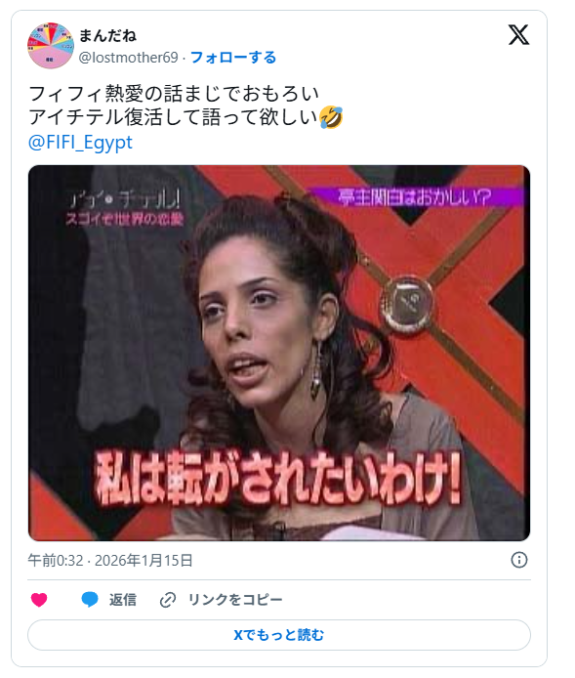The image size is (575, 678).
Task: Open the @lostmother69 handle
Action: point(128,58)
